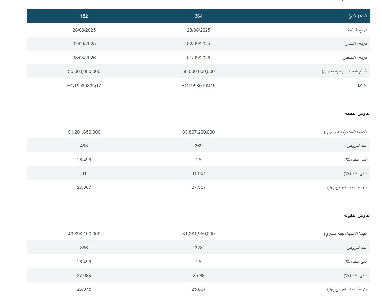Viewport: 382px width, 301px height.
Task: Click issue date 02/09/2025 in 364 column
Action: click(x=199, y=44)
